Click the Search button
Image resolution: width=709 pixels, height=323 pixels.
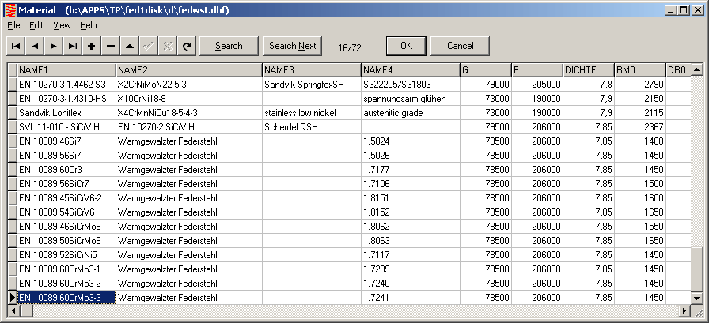point(229,46)
